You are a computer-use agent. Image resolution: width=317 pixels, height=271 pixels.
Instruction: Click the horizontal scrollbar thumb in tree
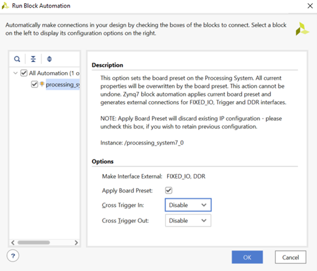point(34,243)
